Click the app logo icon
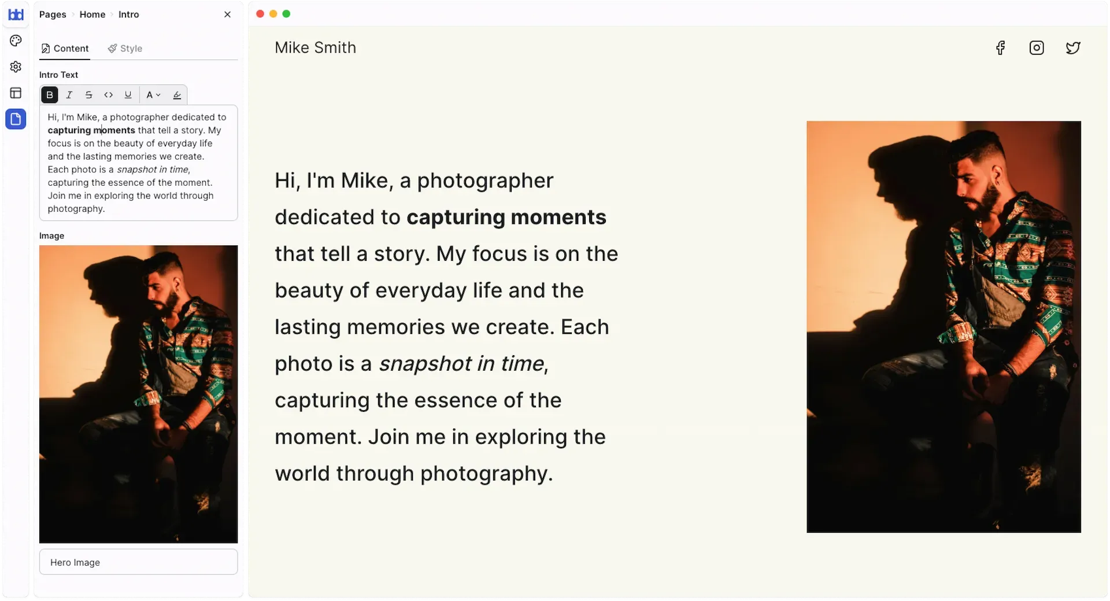This screenshot has height=601, width=1110. coord(16,14)
